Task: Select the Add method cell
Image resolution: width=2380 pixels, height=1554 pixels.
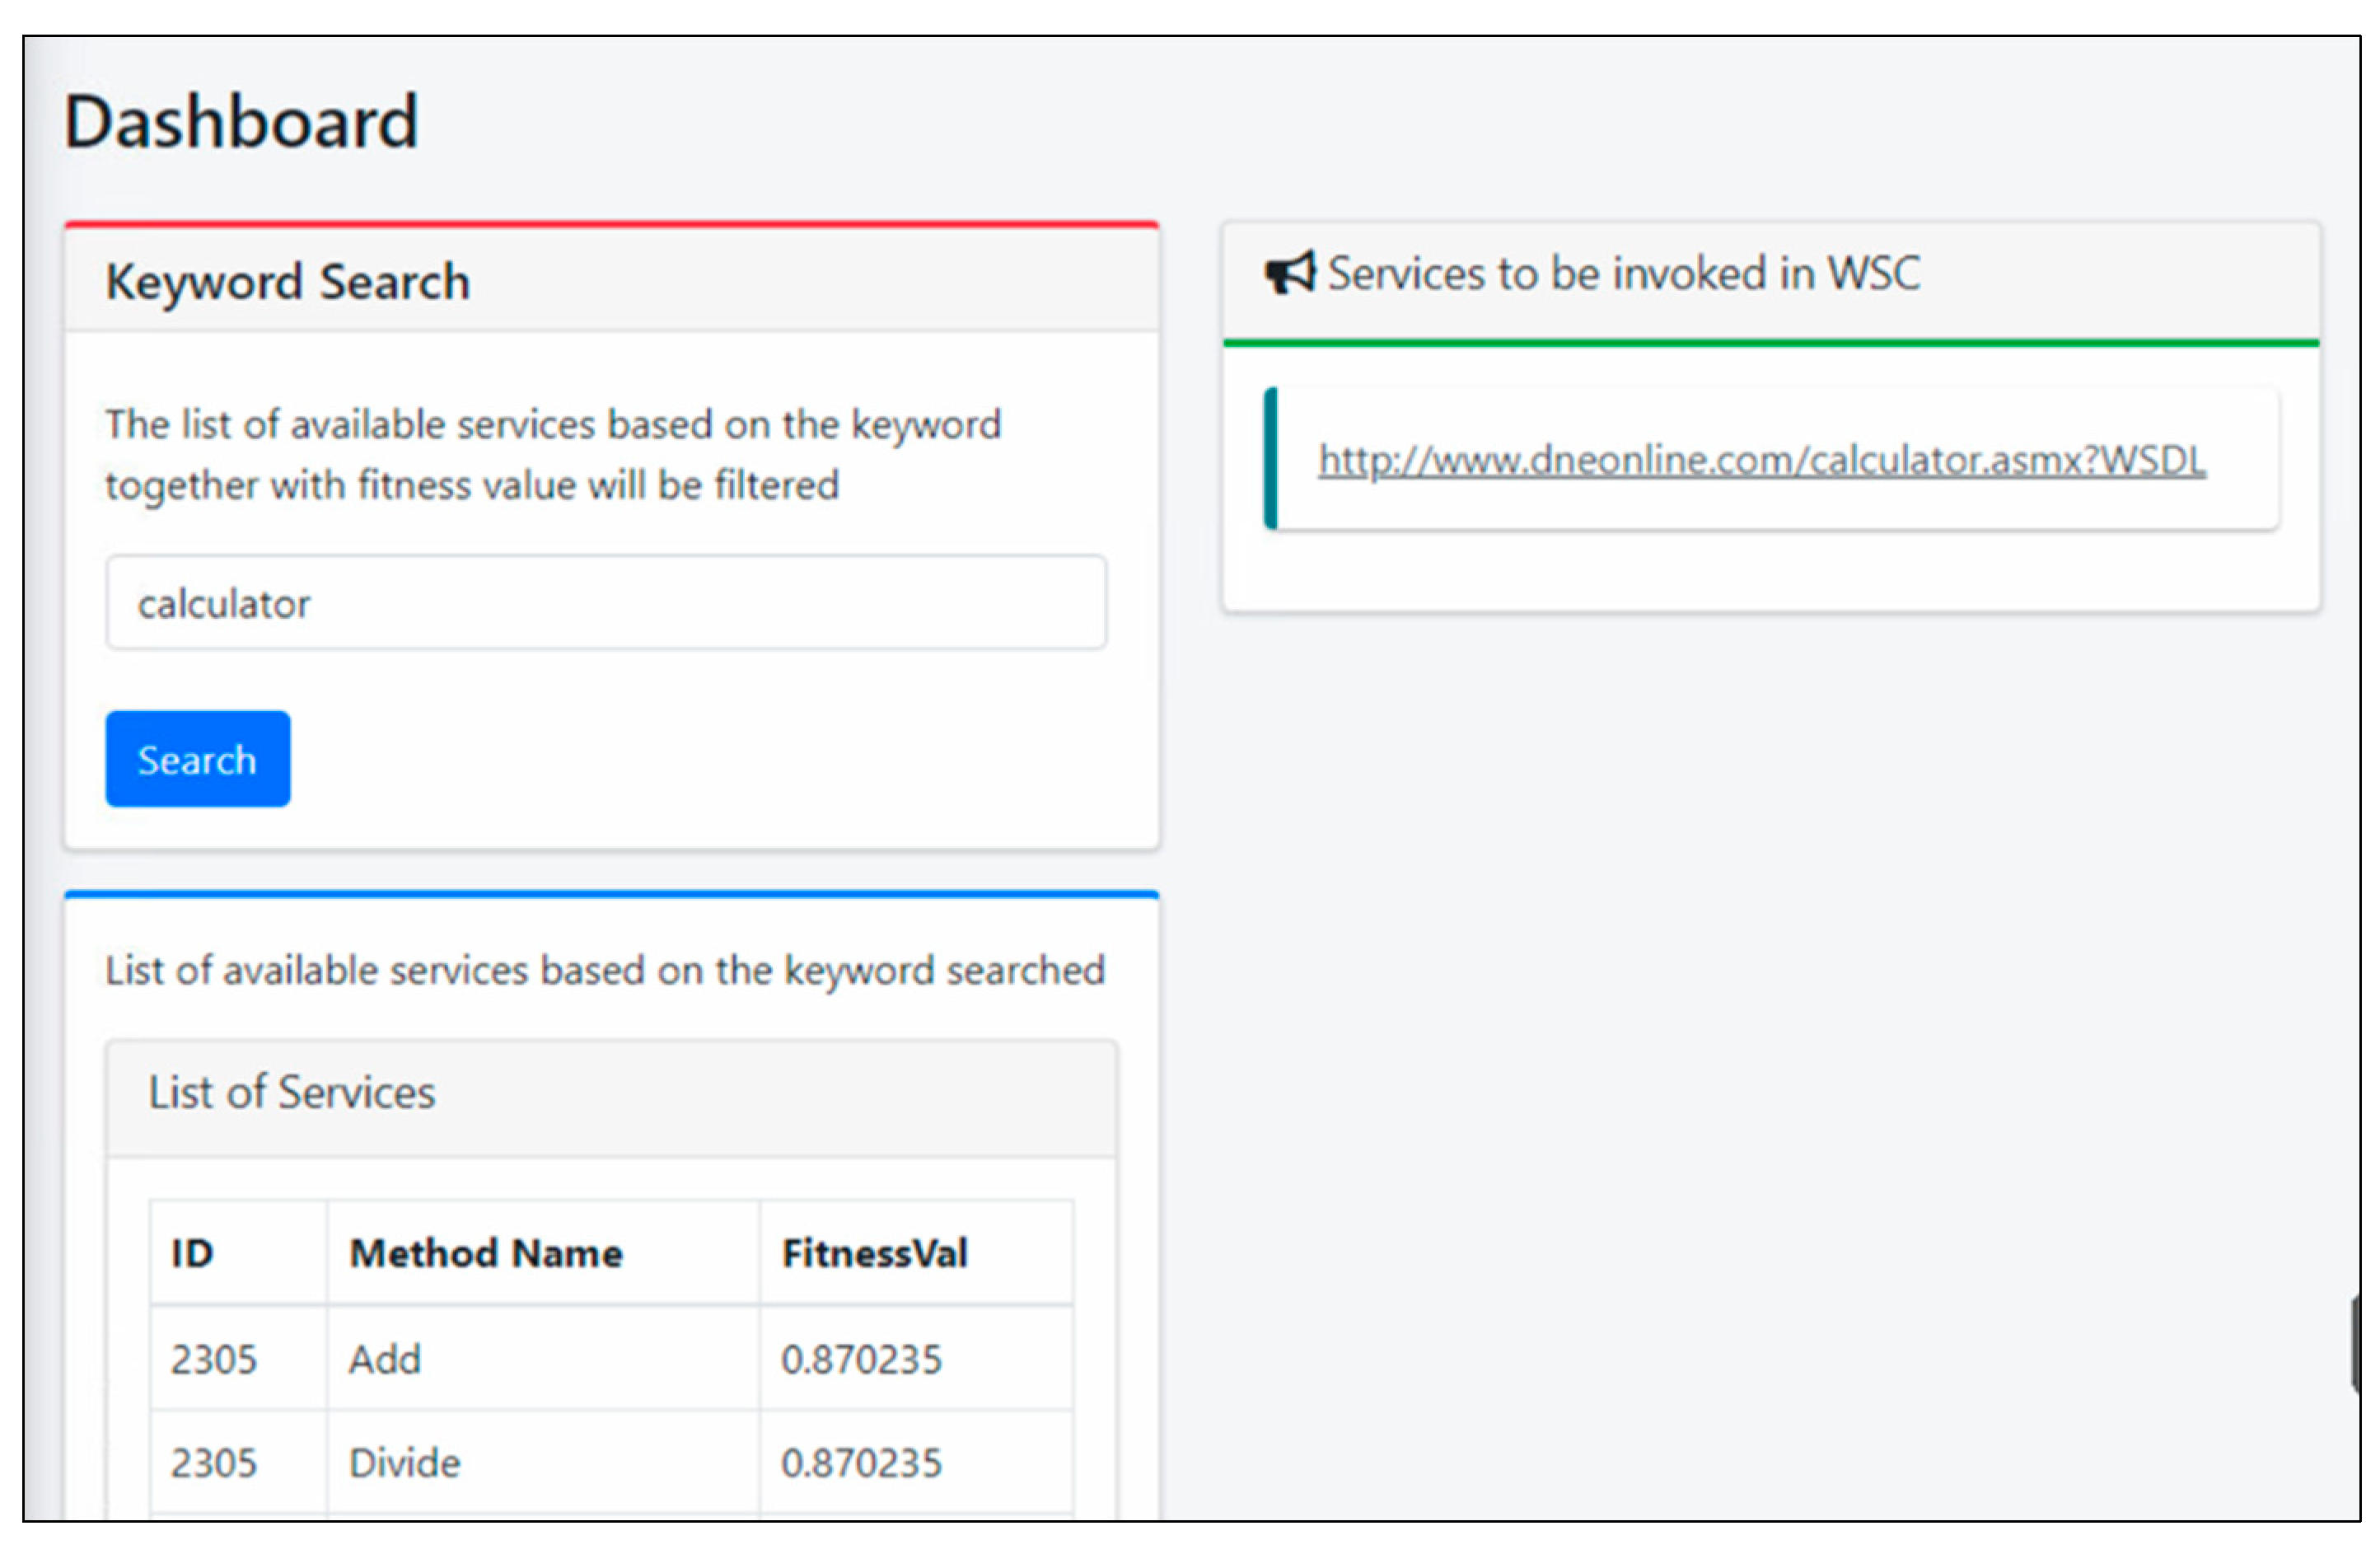Action: [x=385, y=1359]
